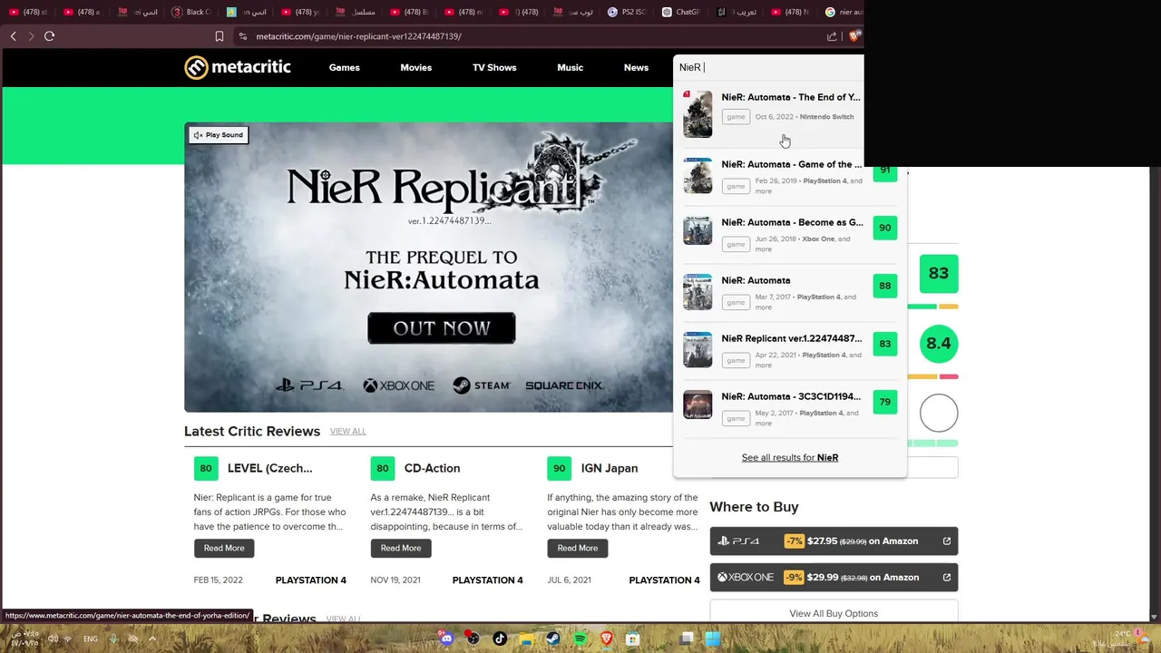Screen dimensions: 1161x653
Task: Read More on the LEVEL (Czech...) review
Action: click(x=224, y=548)
